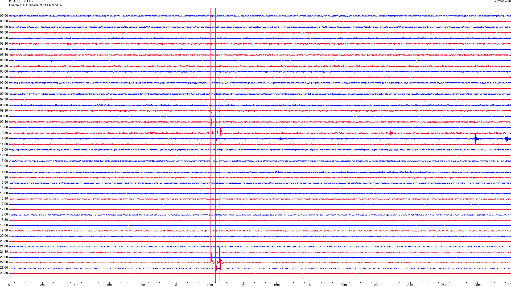Click the 4m tick label on time axis

[x=76, y=285]
